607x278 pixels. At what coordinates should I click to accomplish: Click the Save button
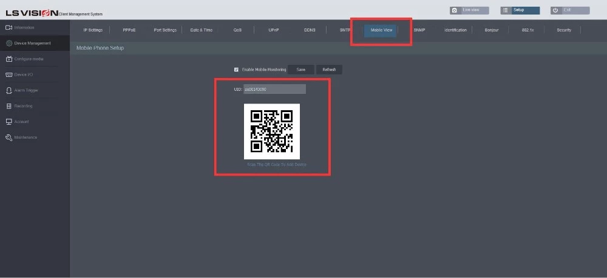(301, 70)
